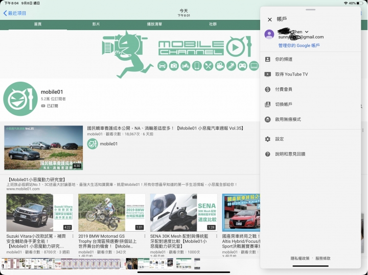Click the dollar sign paid membership icon
The width and height of the screenshot is (368, 275).
click(x=267, y=89)
